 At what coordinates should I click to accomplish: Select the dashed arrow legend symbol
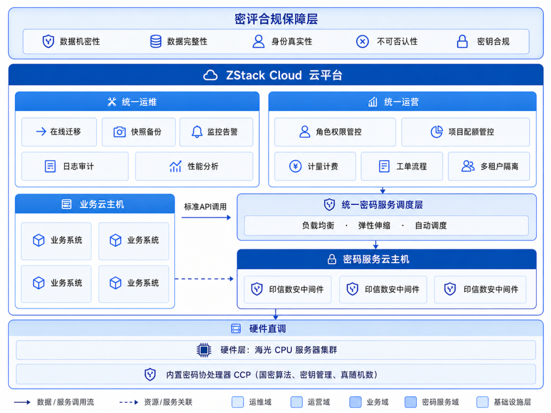pyautogui.click(x=129, y=402)
